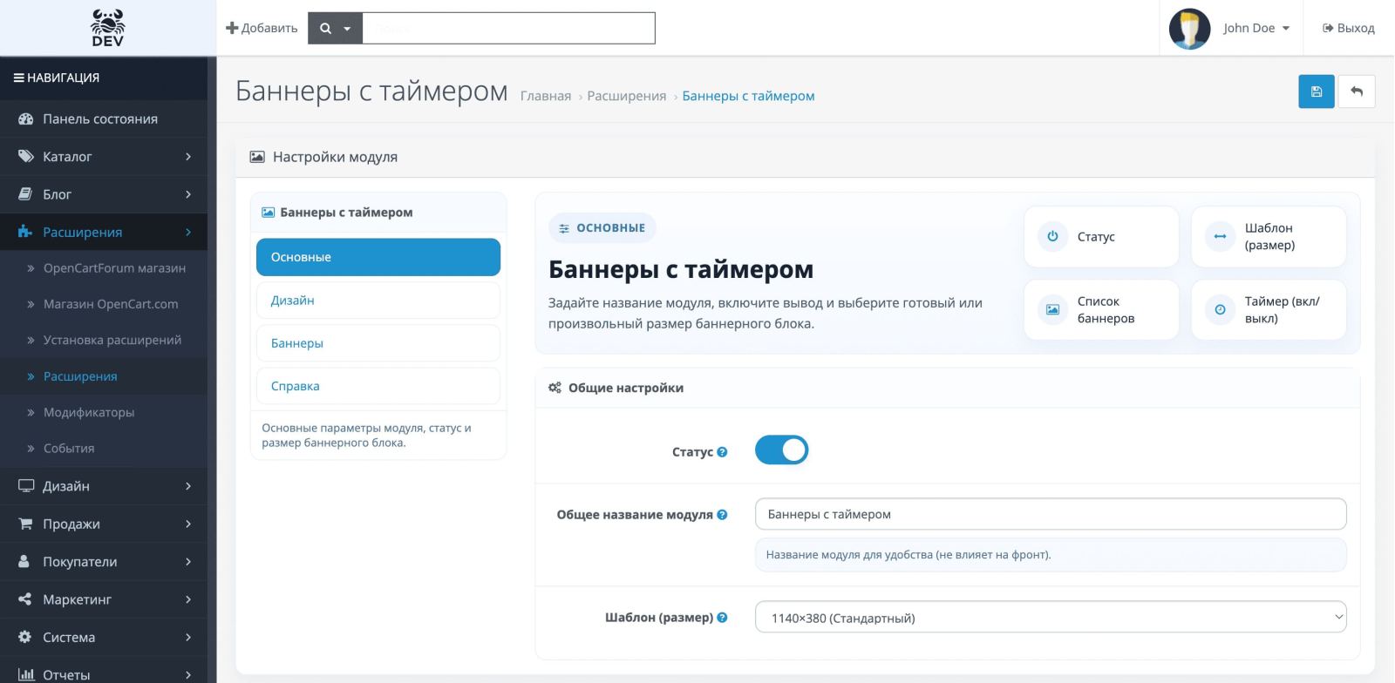Click the Система gear icon
Screen dimensions: 1395x683
click(x=25, y=637)
